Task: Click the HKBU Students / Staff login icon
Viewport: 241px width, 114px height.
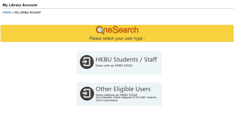Action: pos(87,62)
